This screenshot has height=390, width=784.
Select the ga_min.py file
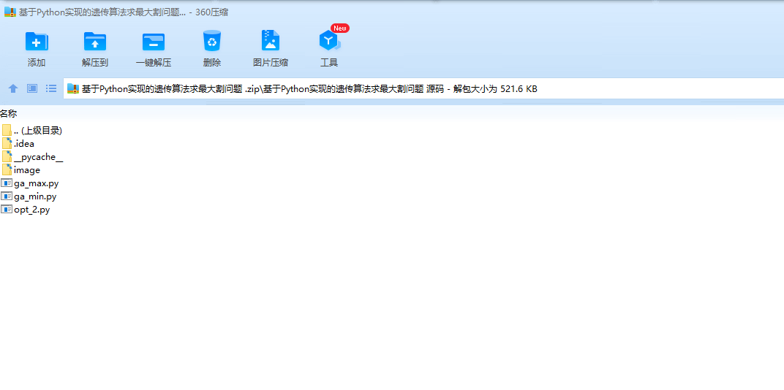click(x=29, y=196)
